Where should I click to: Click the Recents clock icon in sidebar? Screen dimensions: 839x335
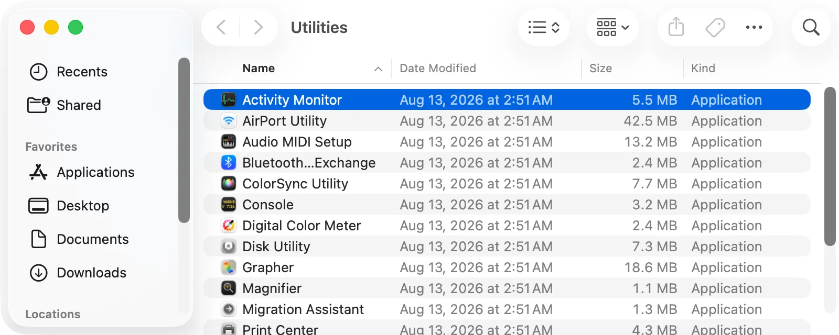(x=38, y=72)
